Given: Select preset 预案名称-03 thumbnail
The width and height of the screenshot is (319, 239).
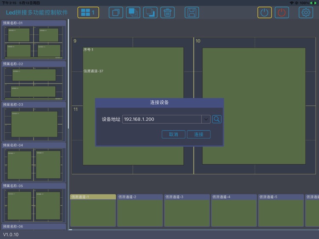Looking at the screenshot, I should (x=34, y=122).
